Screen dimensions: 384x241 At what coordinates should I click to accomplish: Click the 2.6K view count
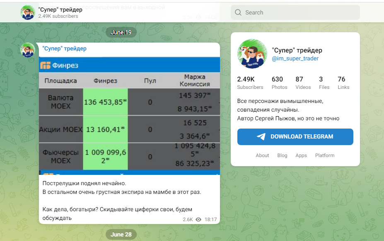(x=188, y=220)
